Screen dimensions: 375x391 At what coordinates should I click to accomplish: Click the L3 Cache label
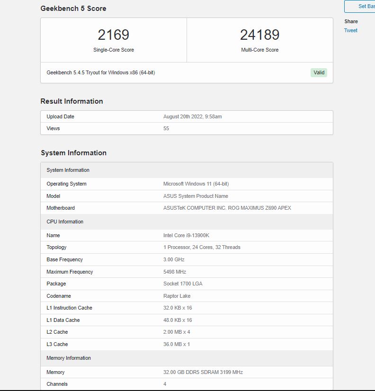coord(57,344)
